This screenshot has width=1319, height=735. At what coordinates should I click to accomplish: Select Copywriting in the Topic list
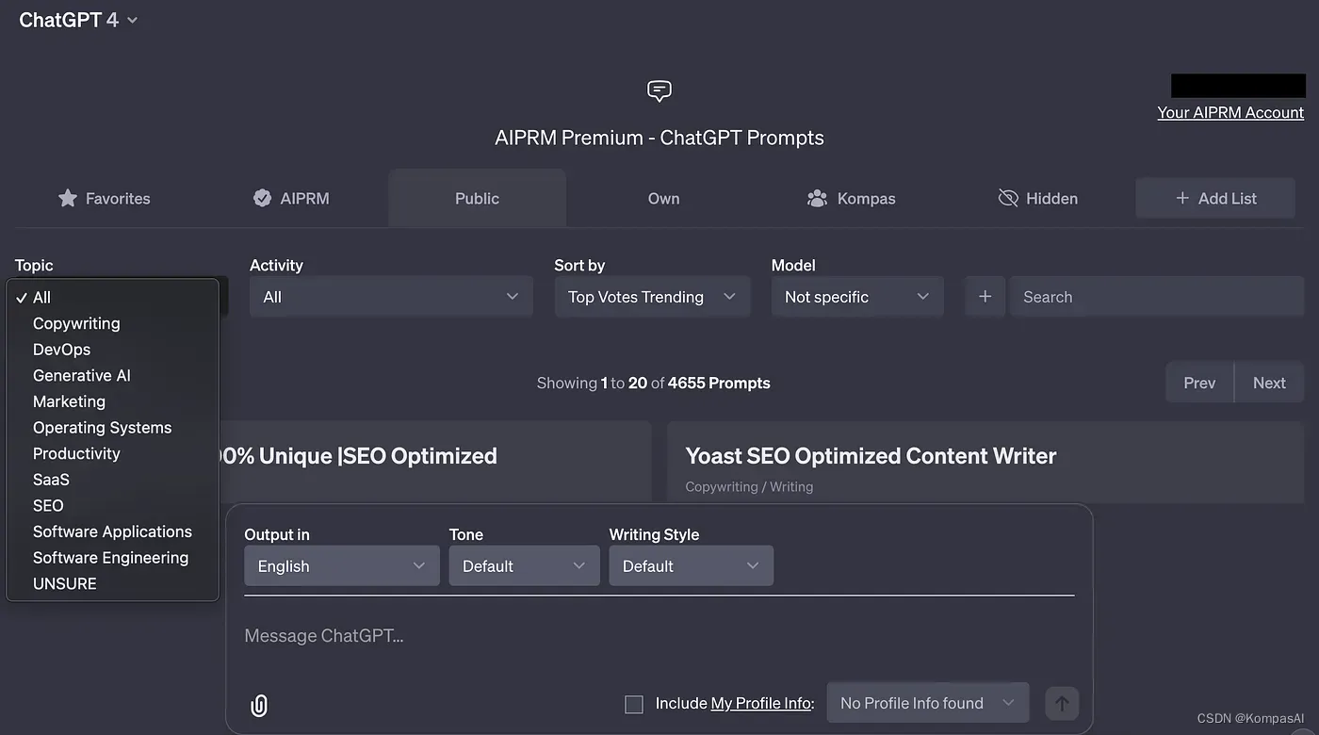[x=112, y=323]
